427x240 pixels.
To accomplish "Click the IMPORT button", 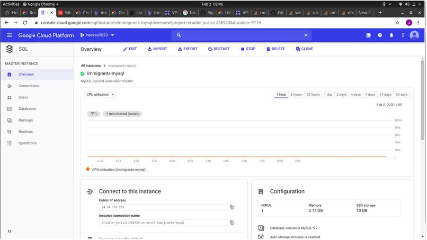I will tap(158, 49).
